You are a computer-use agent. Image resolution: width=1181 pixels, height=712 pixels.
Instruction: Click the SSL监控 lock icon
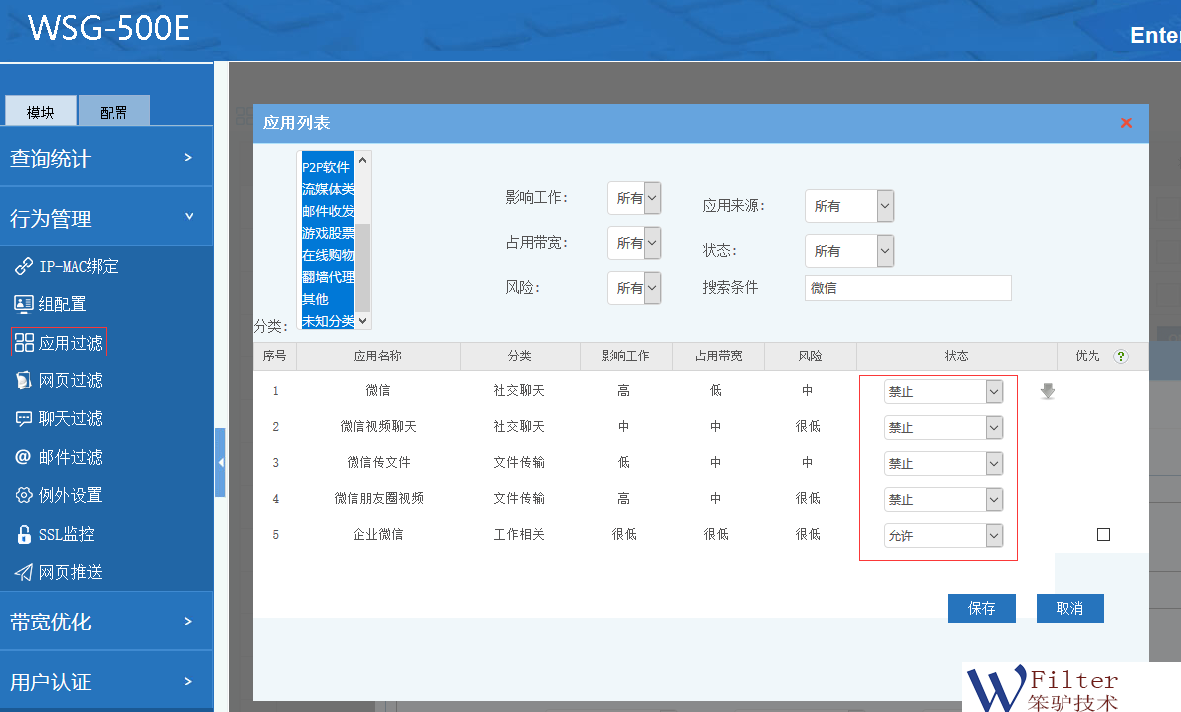[x=24, y=534]
